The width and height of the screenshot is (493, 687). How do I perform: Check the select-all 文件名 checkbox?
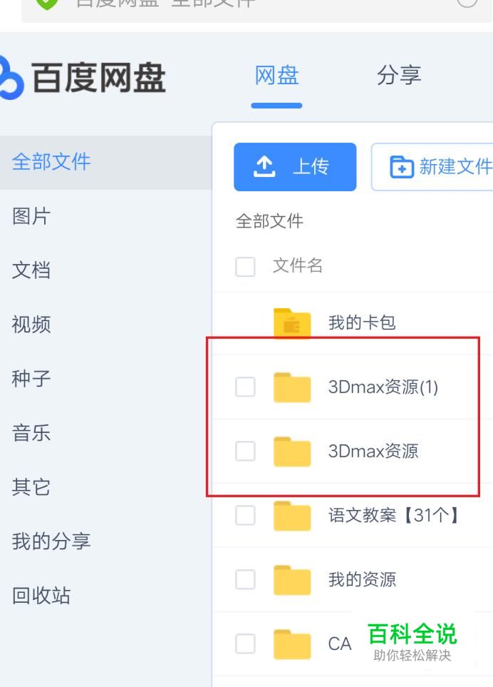point(245,267)
